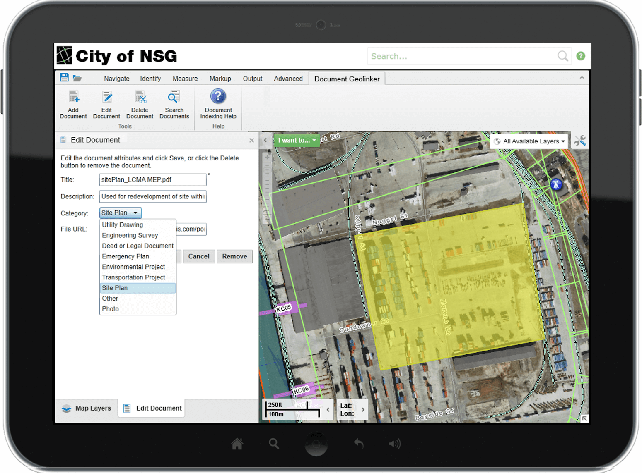The width and height of the screenshot is (642, 473).
Task: Click the Add Document tool
Action: [73, 105]
